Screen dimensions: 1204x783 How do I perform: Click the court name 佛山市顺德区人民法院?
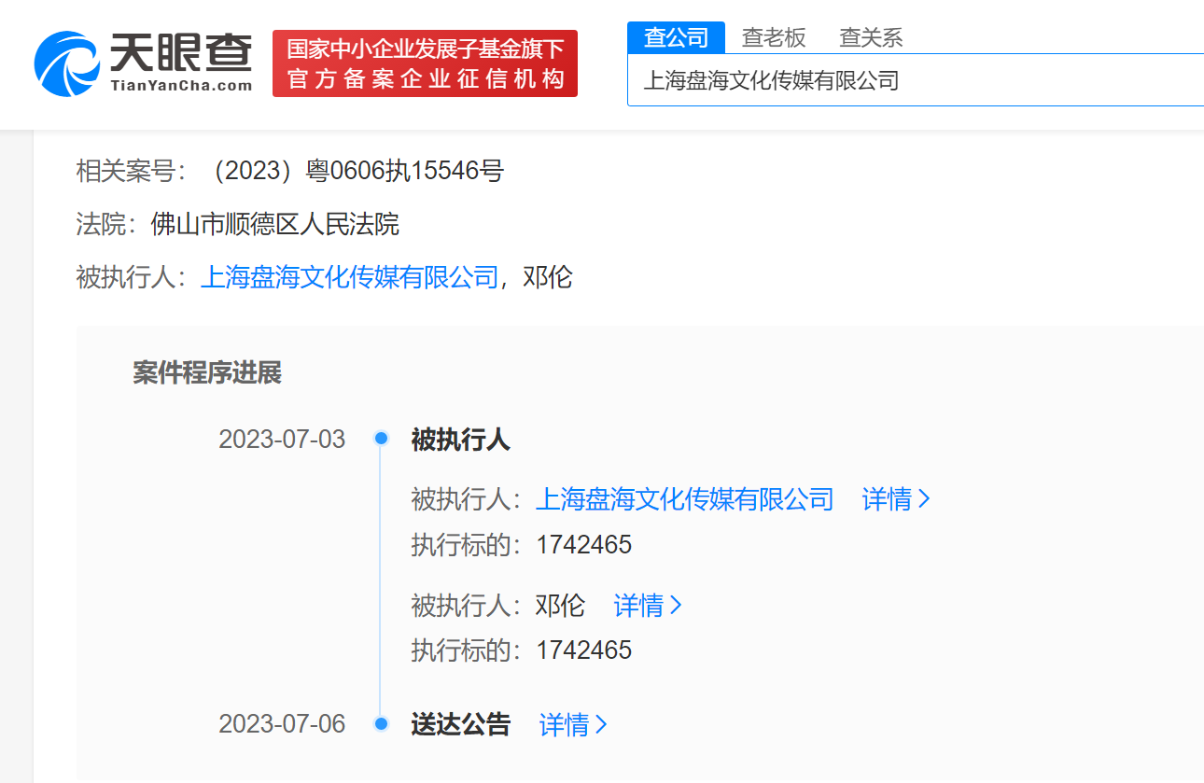coord(274,224)
